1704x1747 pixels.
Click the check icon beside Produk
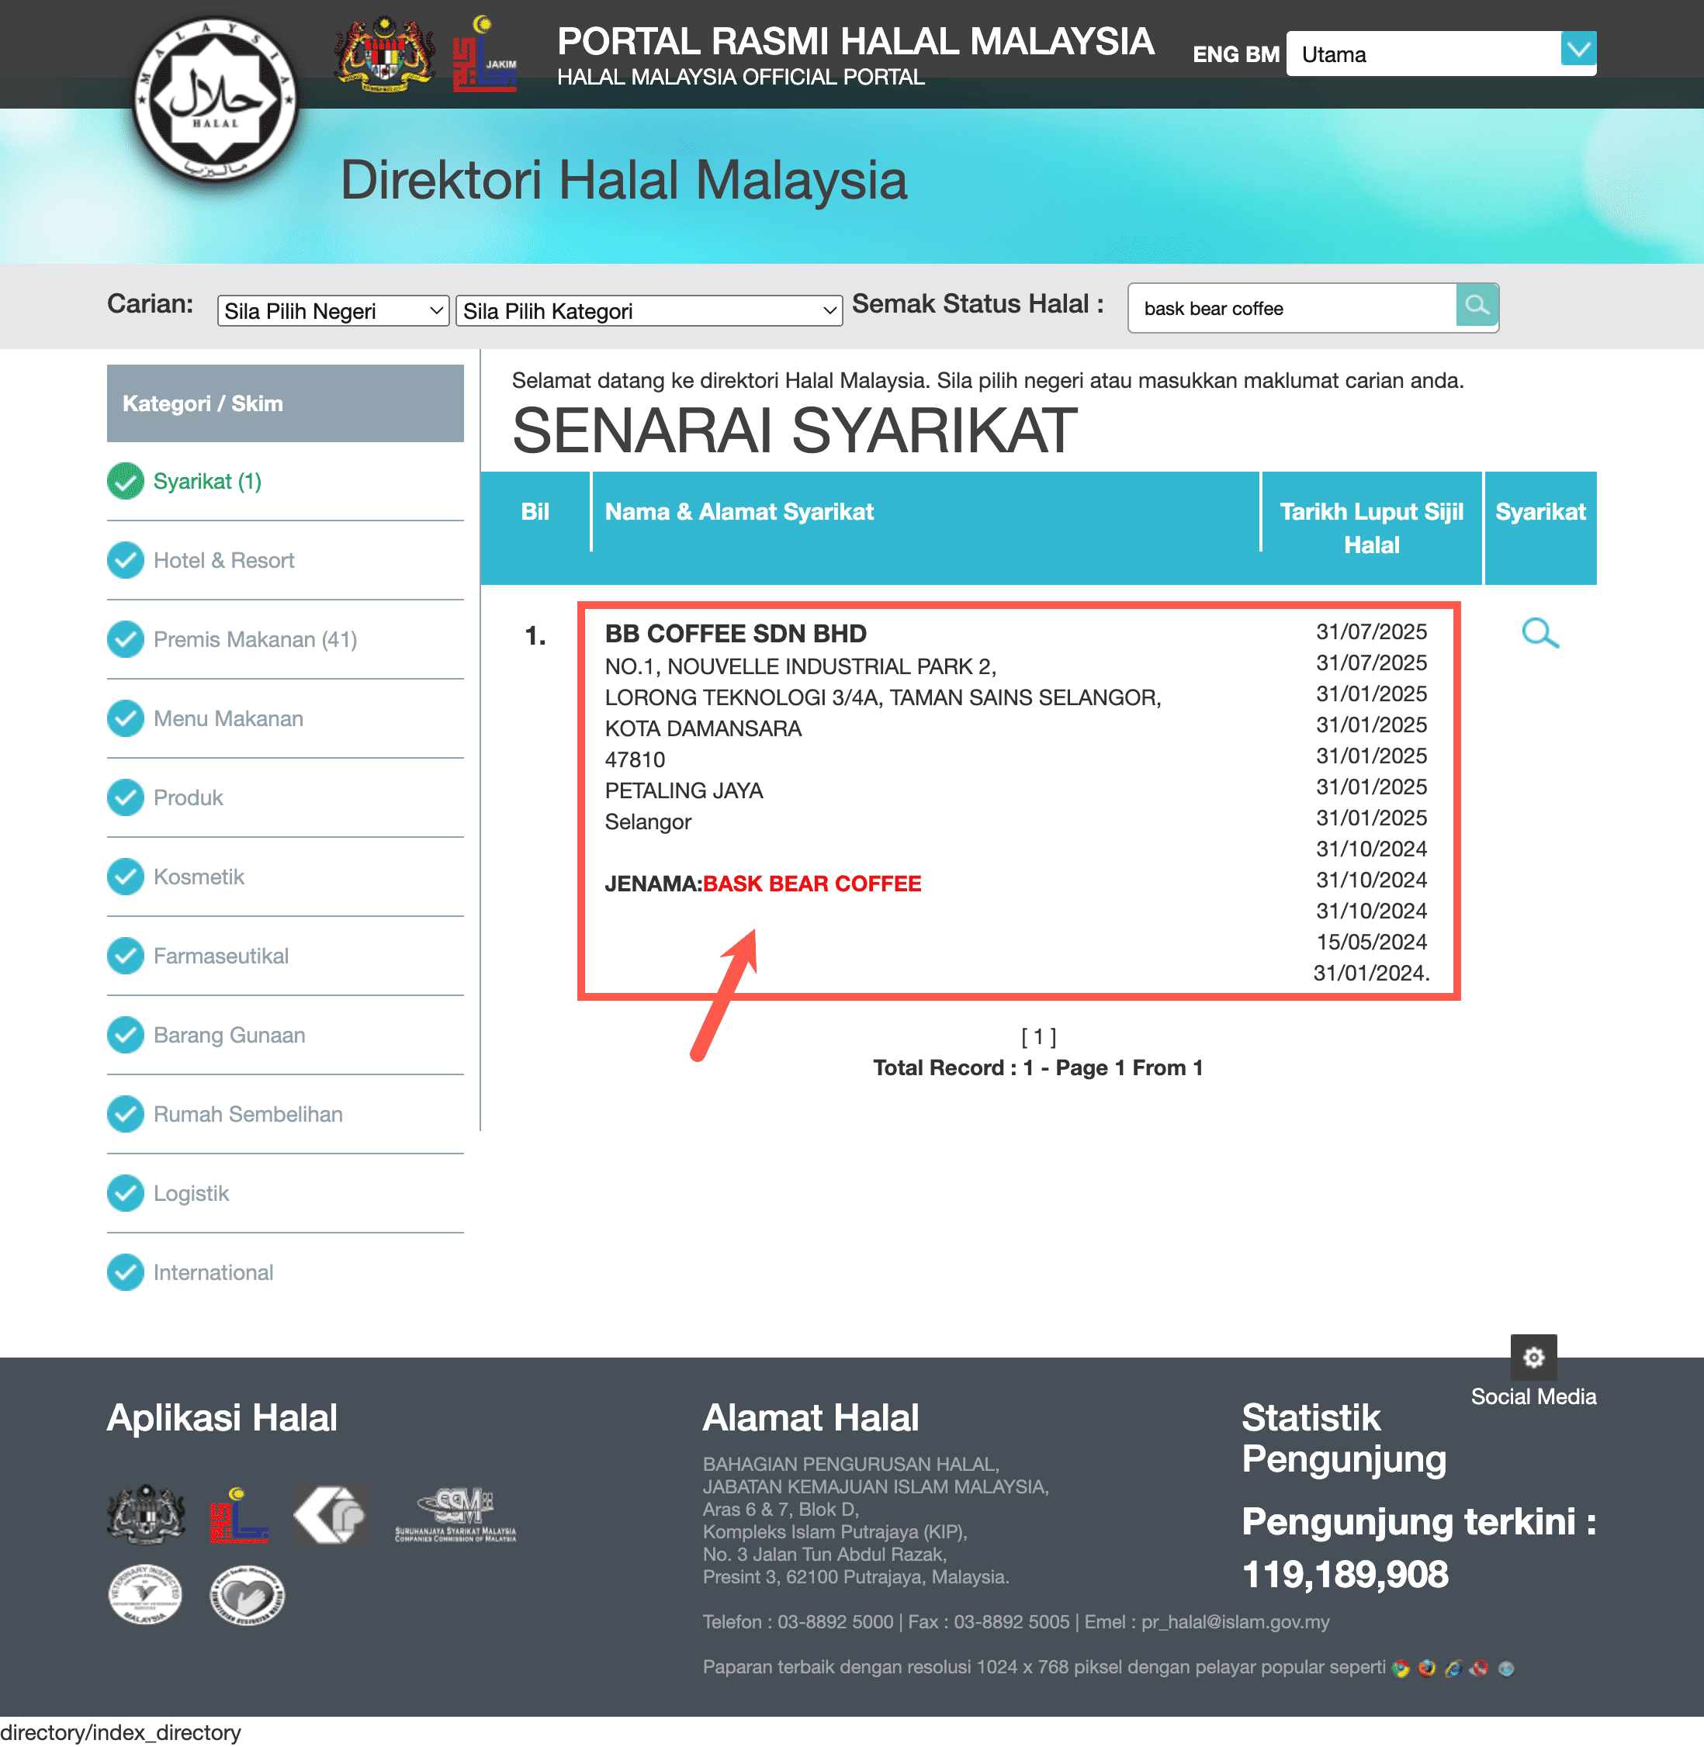pos(125,797)
